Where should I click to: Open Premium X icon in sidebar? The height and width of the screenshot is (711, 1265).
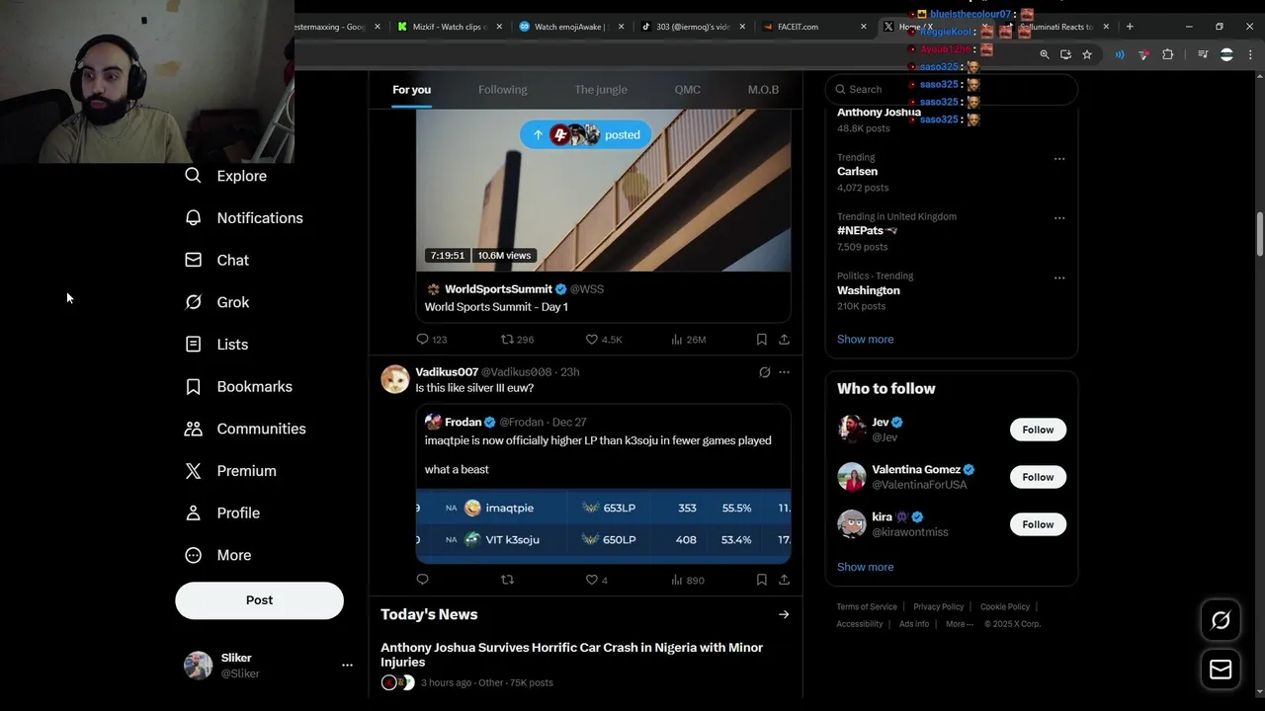[x=194, y=471]
